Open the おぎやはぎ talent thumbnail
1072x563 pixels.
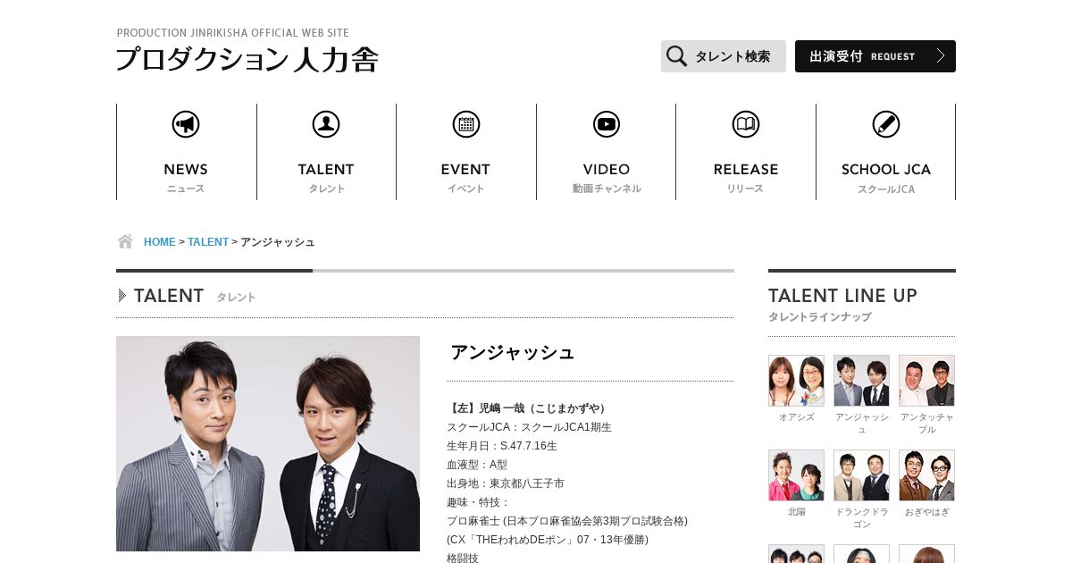(927, 475)
